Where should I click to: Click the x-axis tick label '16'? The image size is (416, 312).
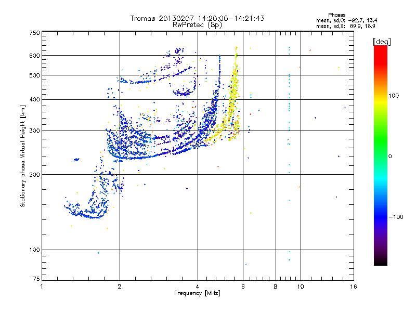(x=354, y=287)
